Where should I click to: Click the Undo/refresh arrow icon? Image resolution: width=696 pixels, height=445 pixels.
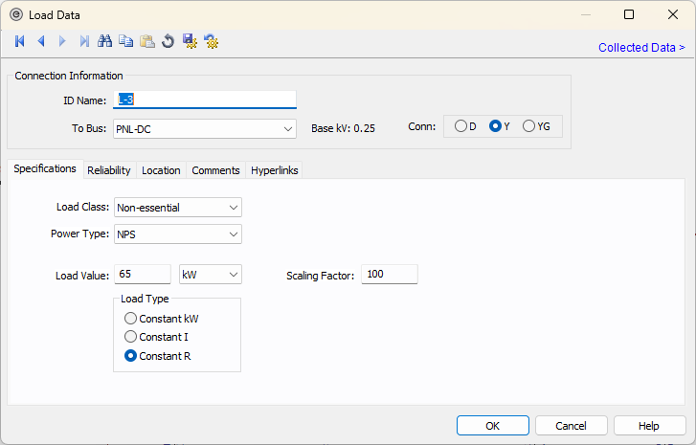point(168,41)
